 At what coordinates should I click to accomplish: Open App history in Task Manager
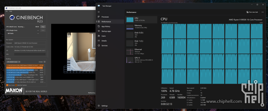pyautogui.click(x=110, y=26)
